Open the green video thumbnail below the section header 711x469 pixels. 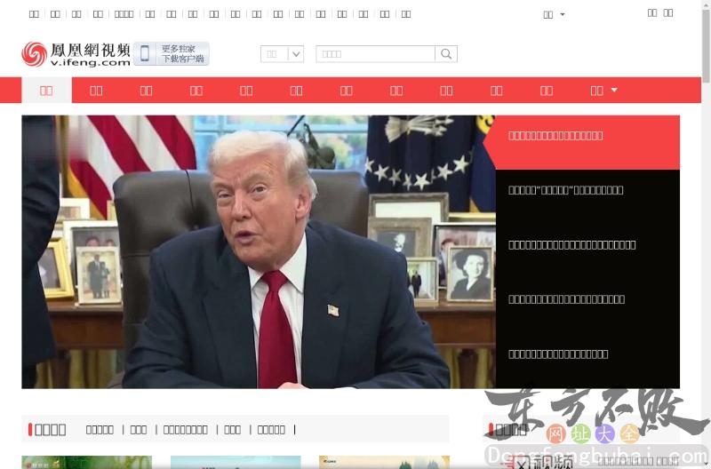point(86,462)
